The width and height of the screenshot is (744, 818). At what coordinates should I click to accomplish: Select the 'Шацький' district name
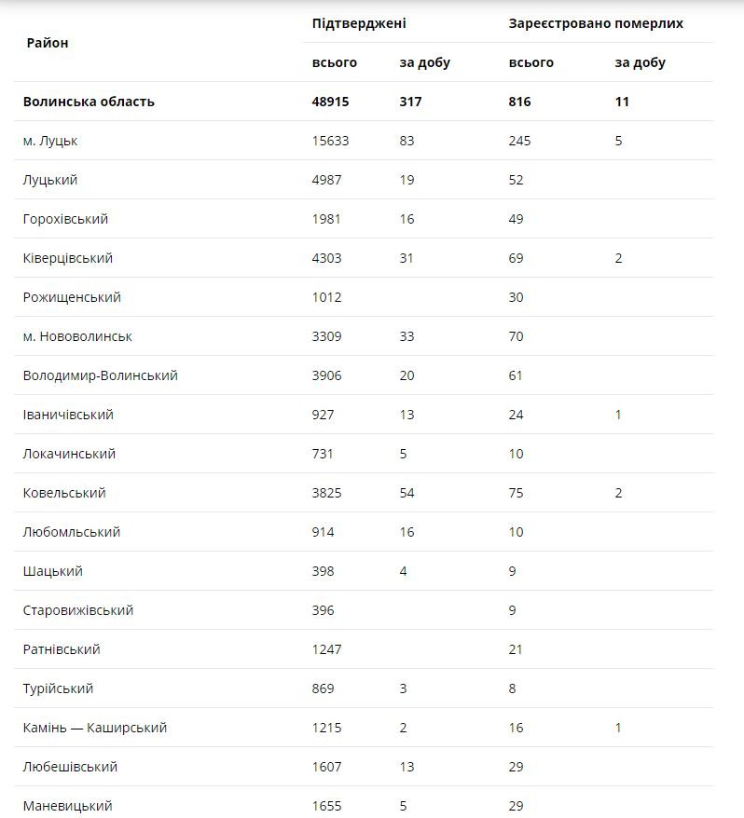pos(53,571)
